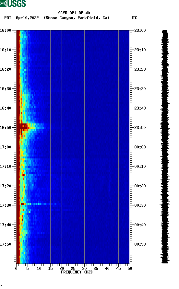Click the 20 Hz frequency tick label

tap(62, 269)
